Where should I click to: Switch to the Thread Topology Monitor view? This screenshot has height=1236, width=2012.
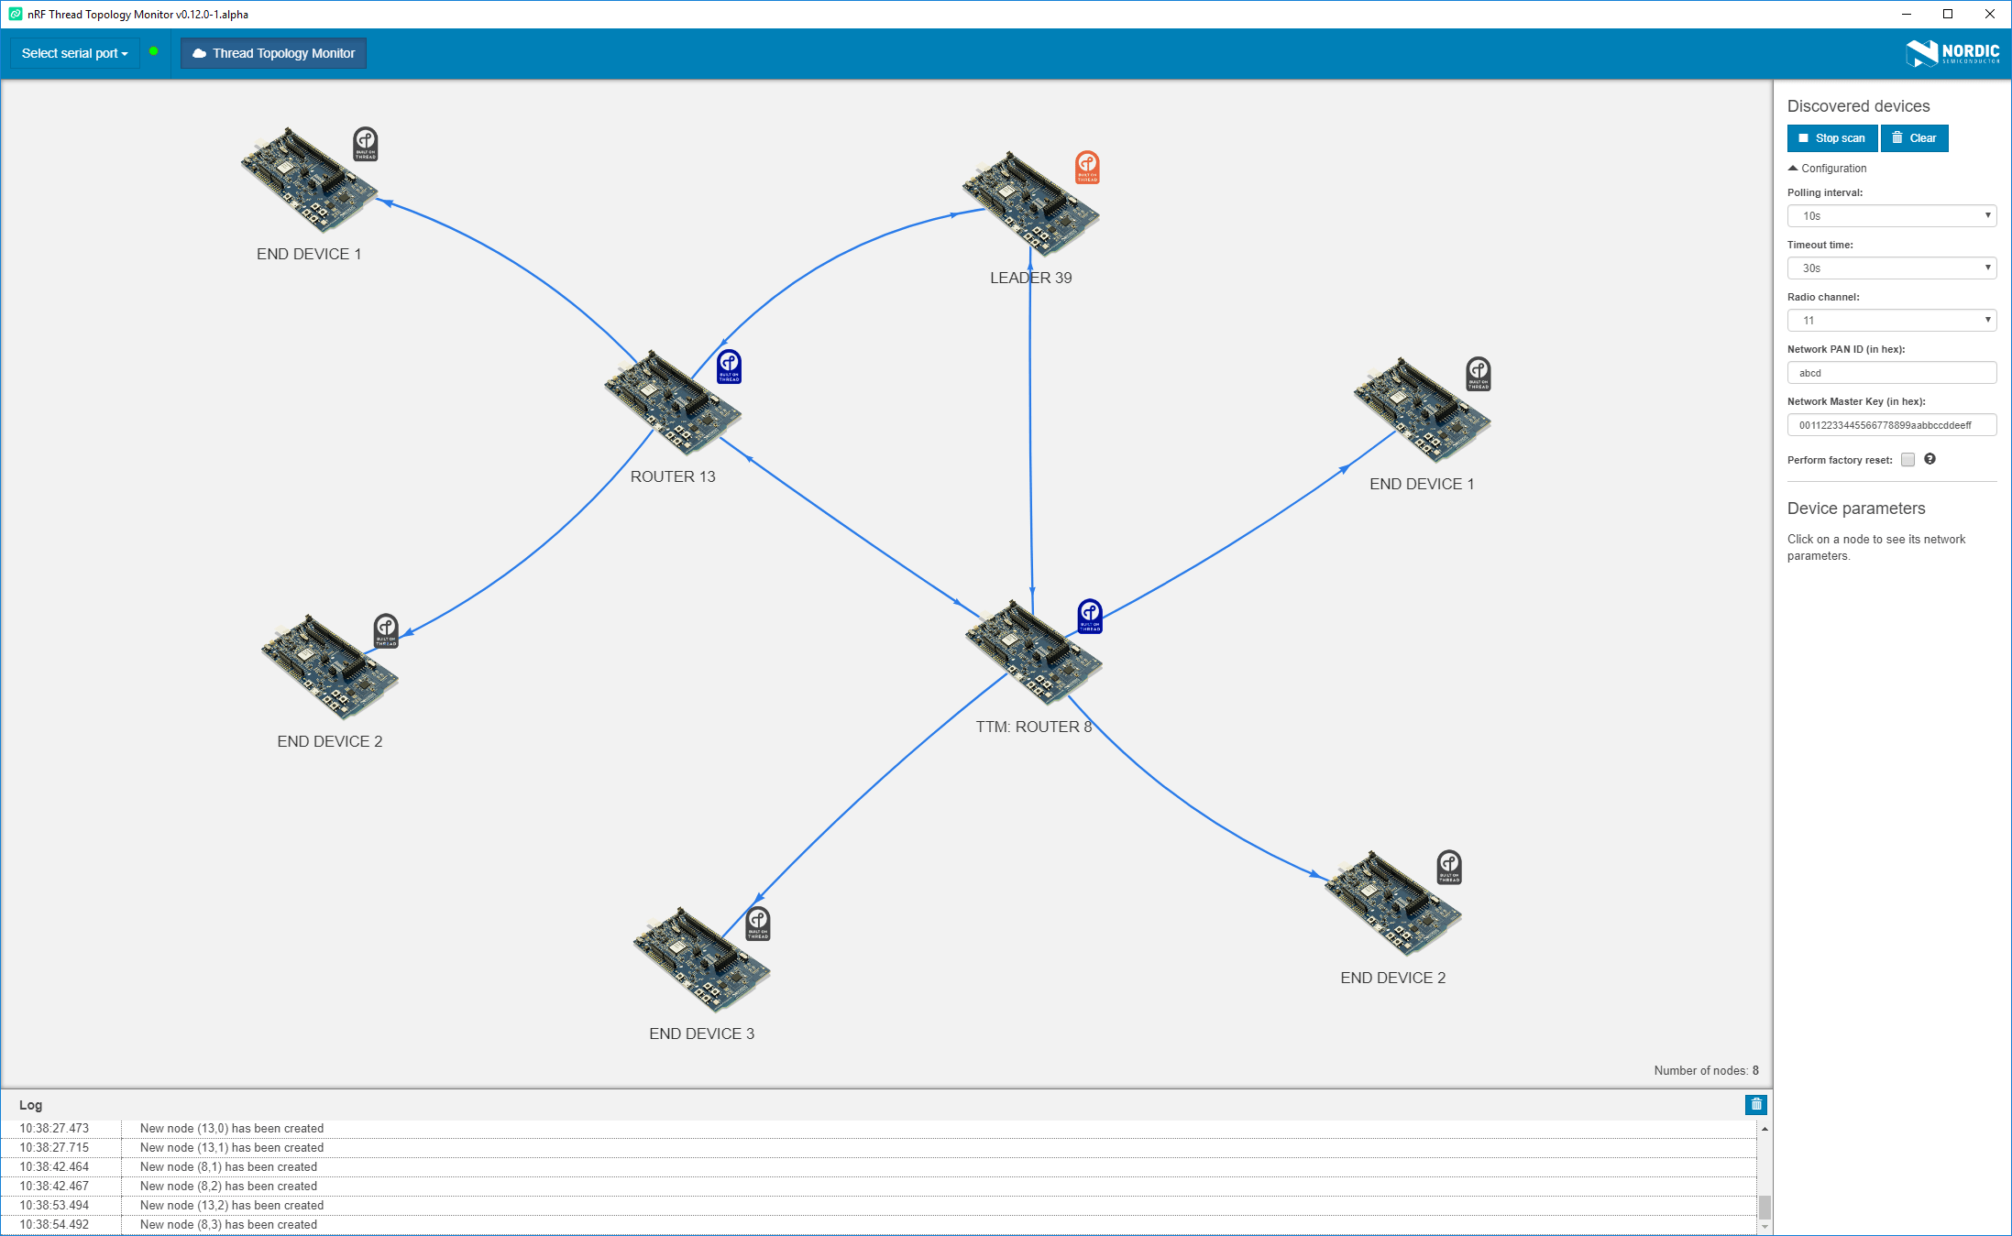click(272, 53)
